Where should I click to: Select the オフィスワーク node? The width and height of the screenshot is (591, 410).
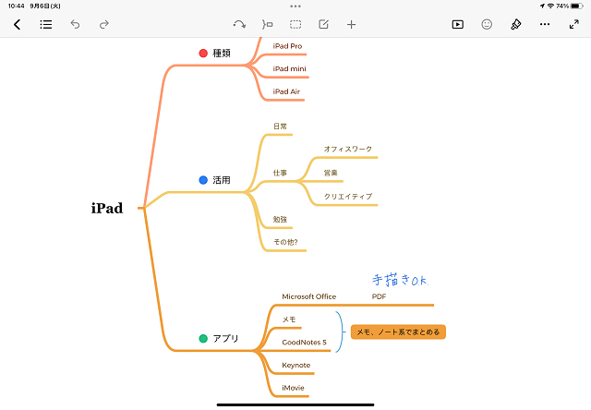348,150
